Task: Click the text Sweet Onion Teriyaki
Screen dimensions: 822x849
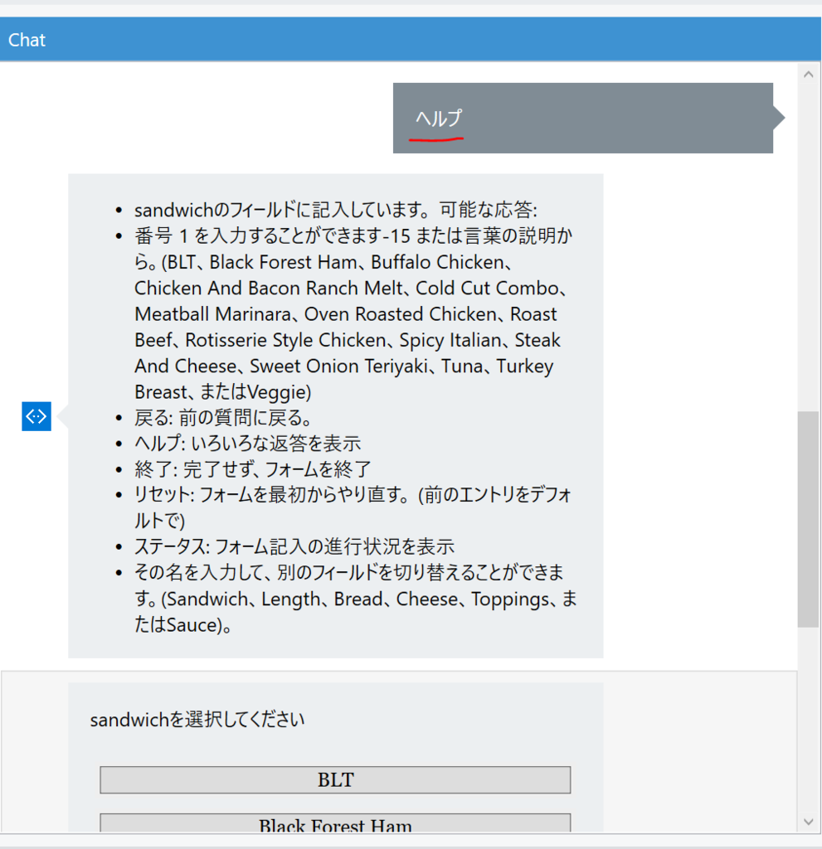Action: pyautogui.click(x=338, y=366)
